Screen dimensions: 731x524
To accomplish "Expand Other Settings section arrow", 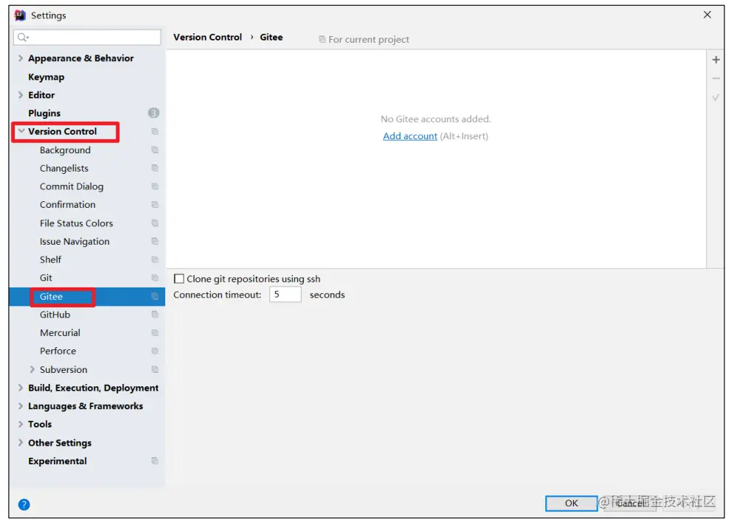I will click(x=21, y=442).
